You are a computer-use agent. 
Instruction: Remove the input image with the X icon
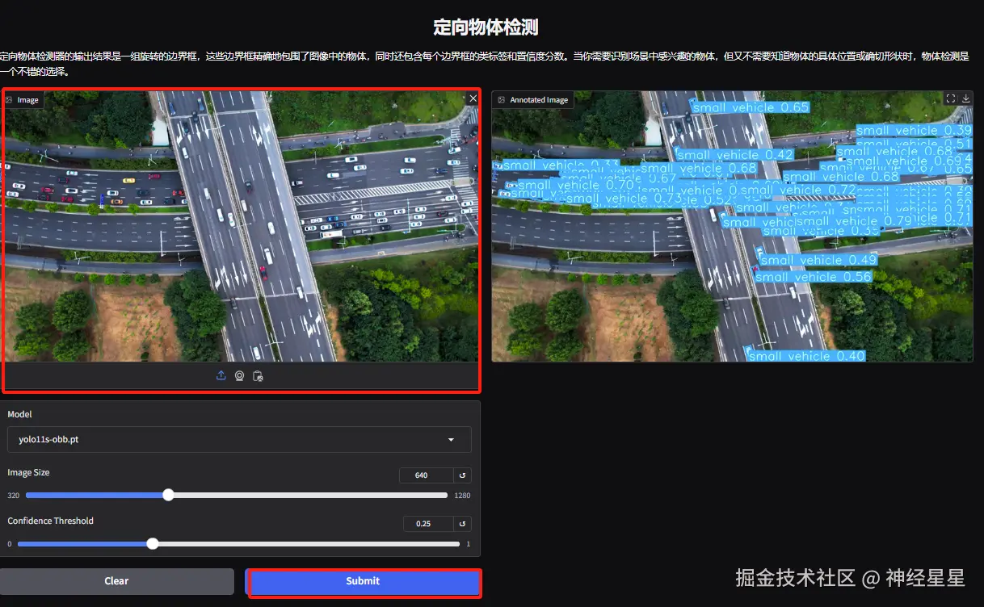(473, 98)
